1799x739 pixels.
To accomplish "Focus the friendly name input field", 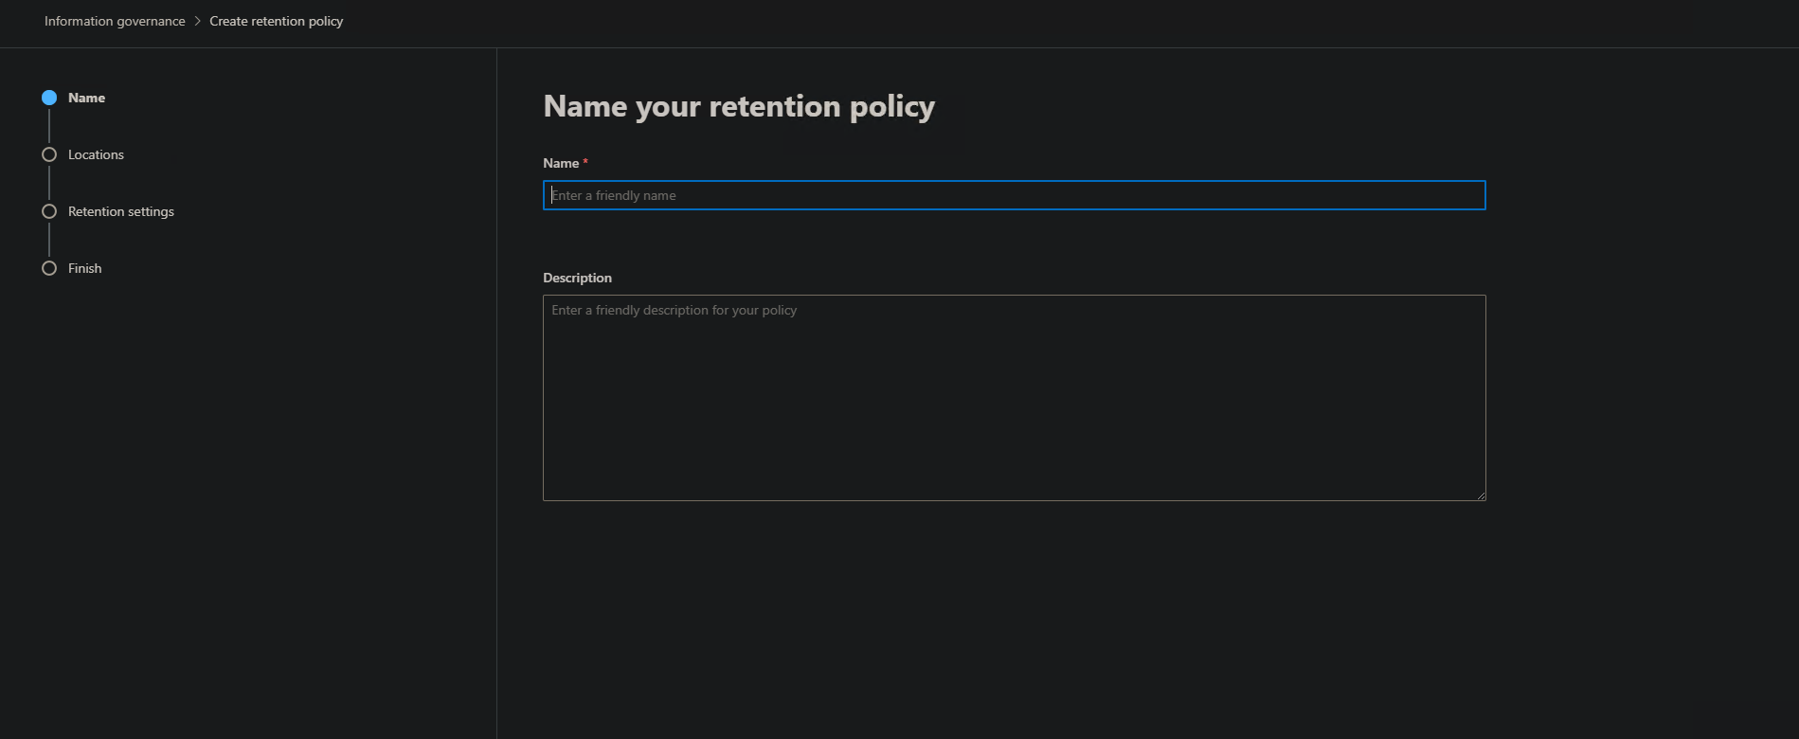I will pos(1013,195).
